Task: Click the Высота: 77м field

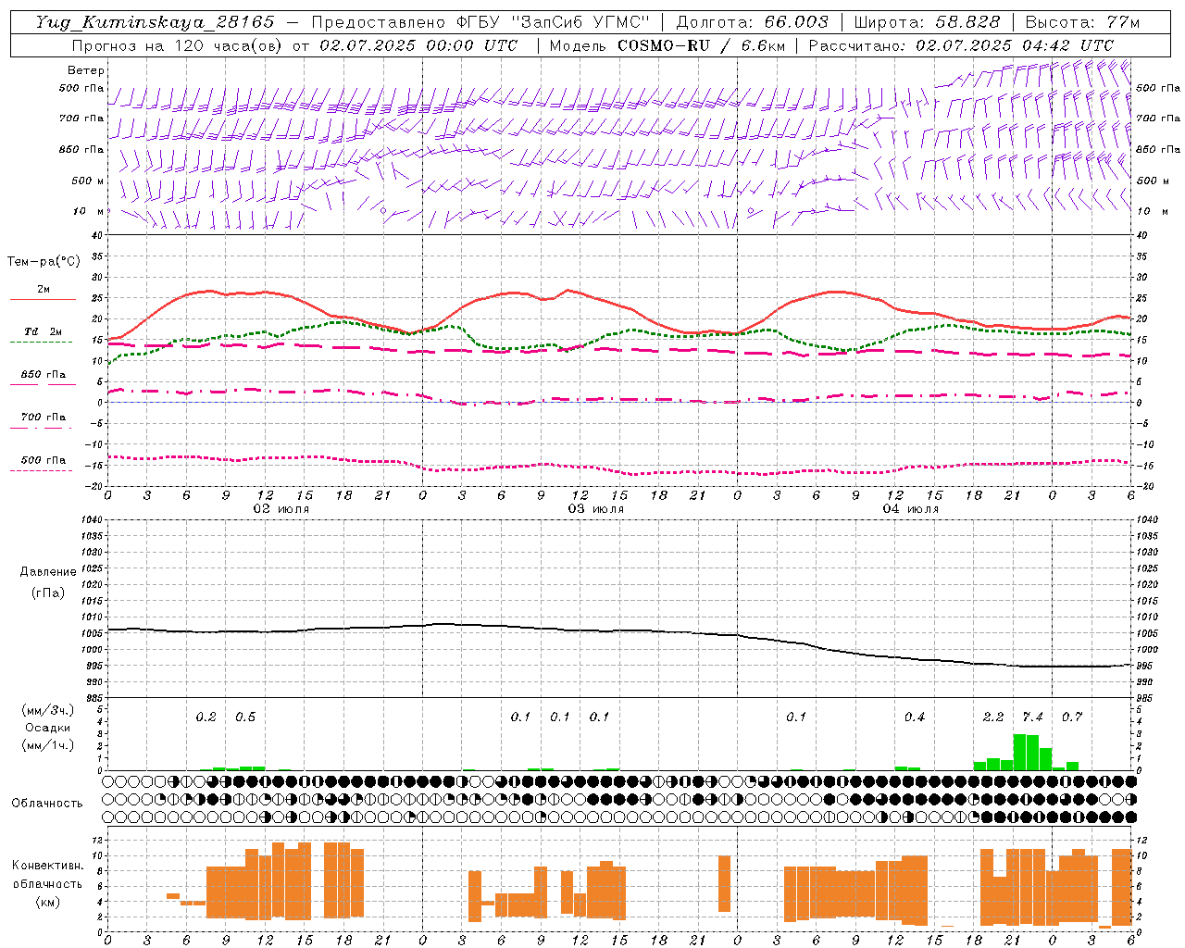Action: coord(1082,22)
